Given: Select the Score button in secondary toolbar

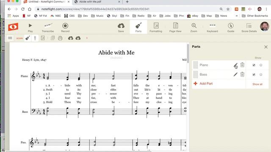Looking at the screenshot, I should point(19,38).
